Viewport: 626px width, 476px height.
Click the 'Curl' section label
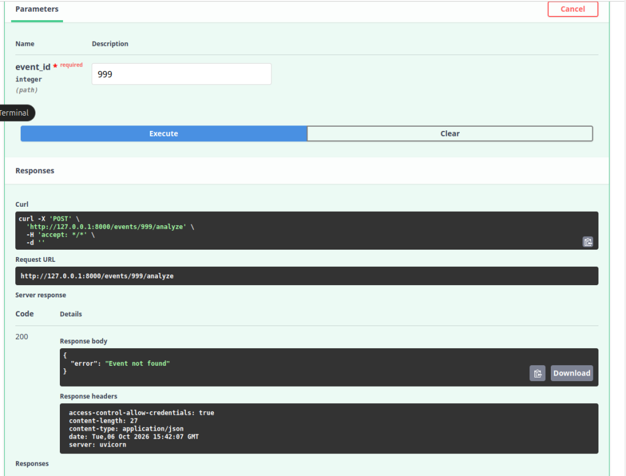pos(22,204)
